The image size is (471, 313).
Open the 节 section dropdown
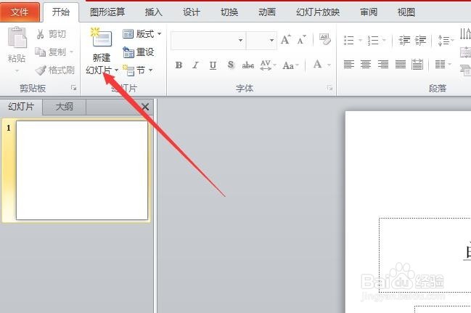pyautogui.click(x=138, y=70)
